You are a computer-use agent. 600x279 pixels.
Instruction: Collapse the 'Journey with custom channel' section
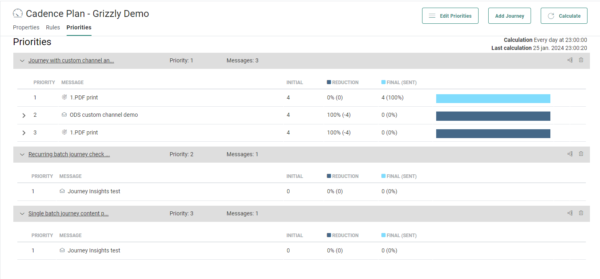[x=22, y=61]
